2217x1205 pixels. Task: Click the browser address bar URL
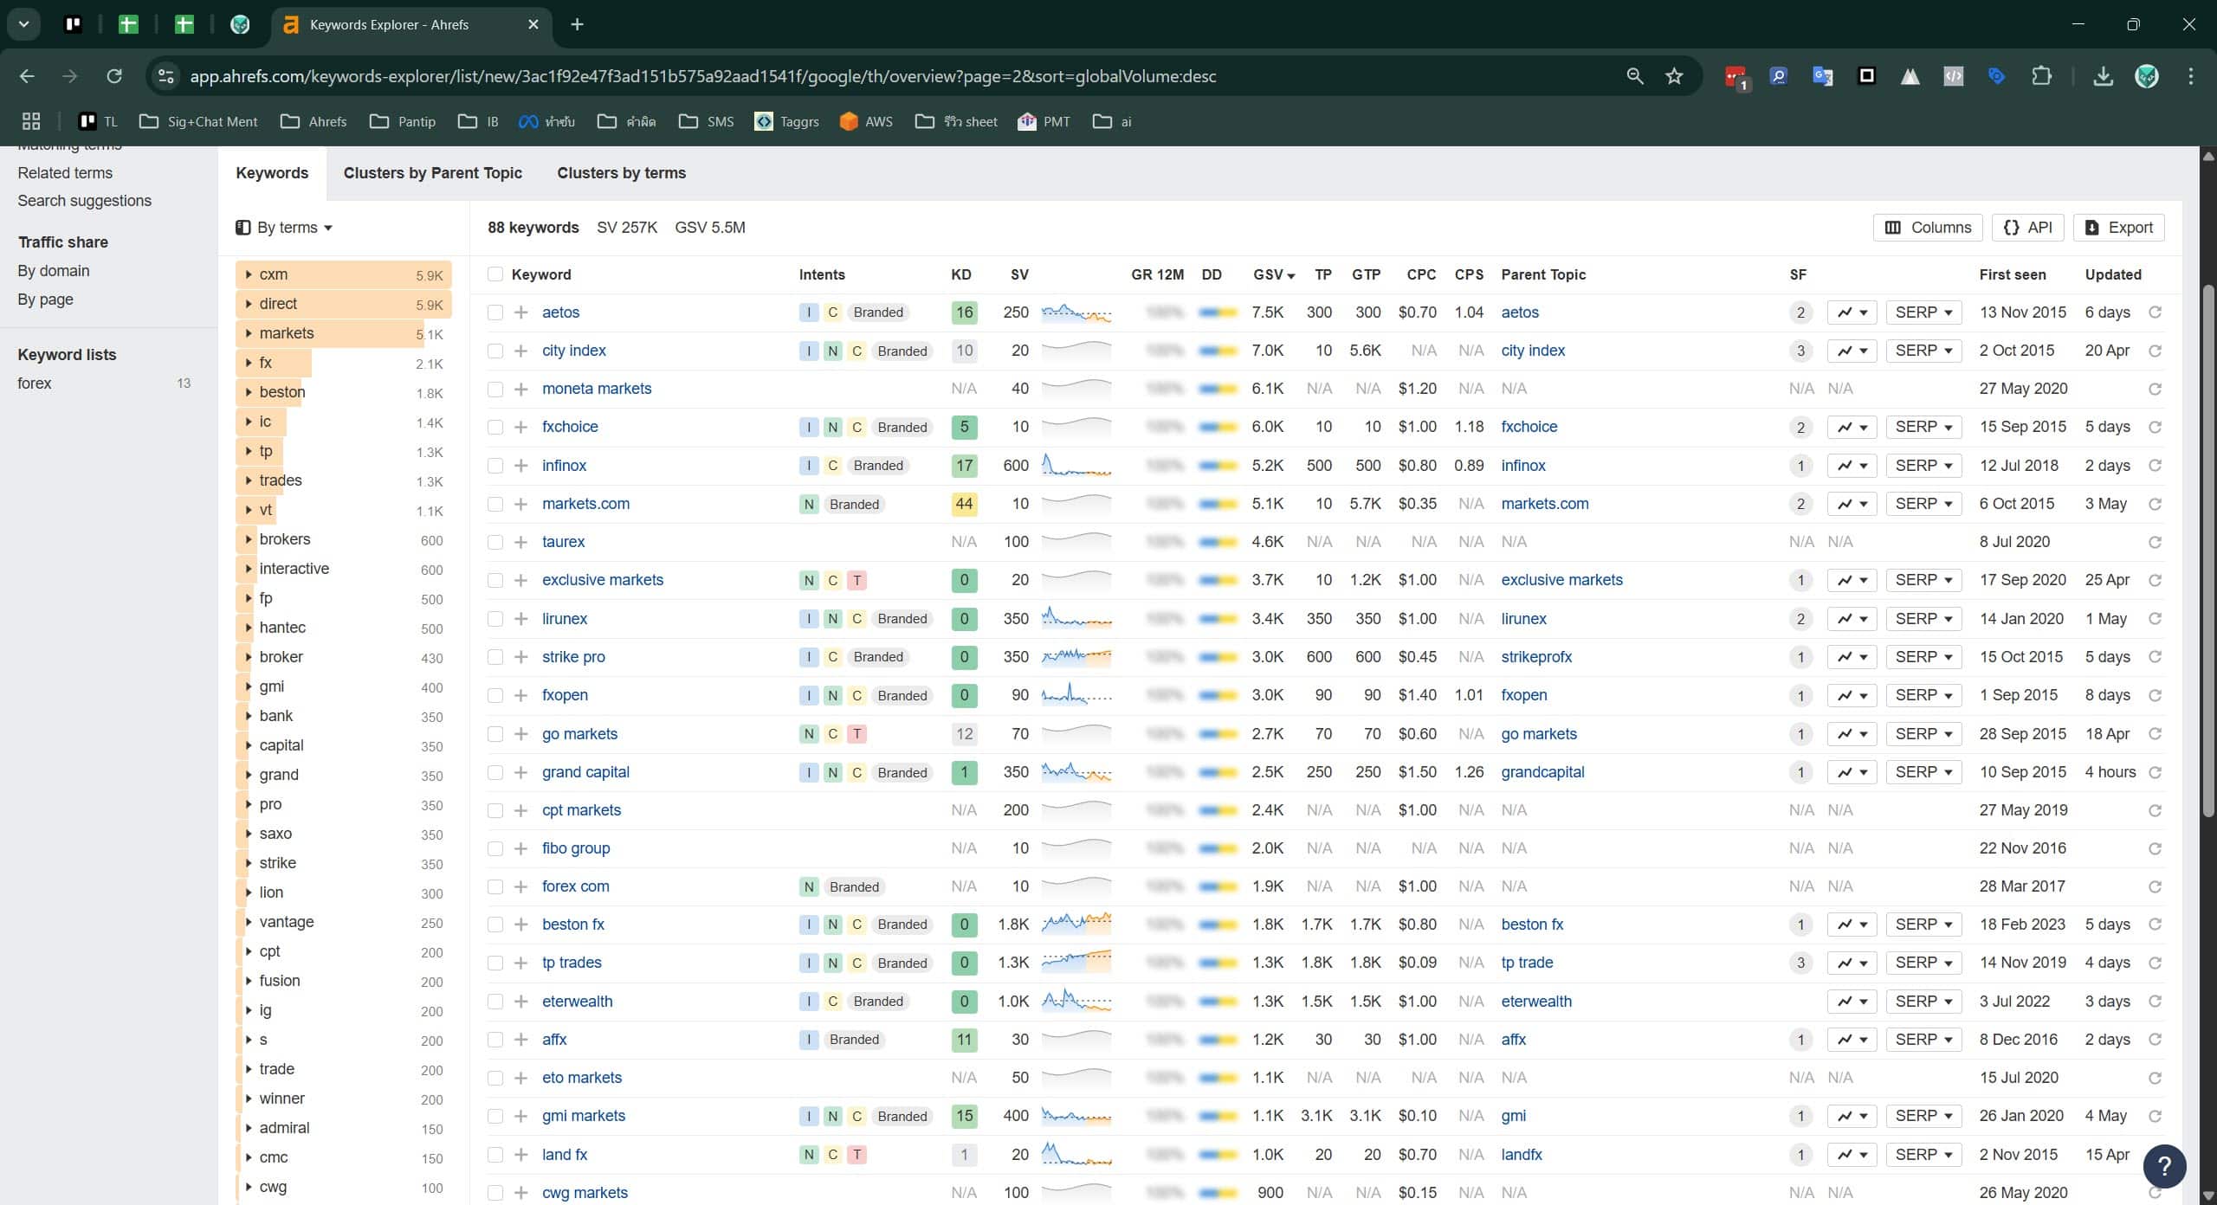[x=702, y=76]
